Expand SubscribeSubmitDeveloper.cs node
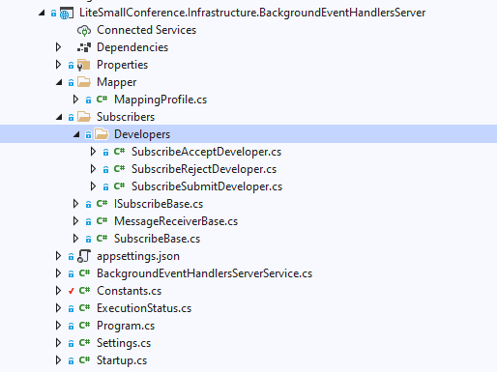 tap(93, 186)
